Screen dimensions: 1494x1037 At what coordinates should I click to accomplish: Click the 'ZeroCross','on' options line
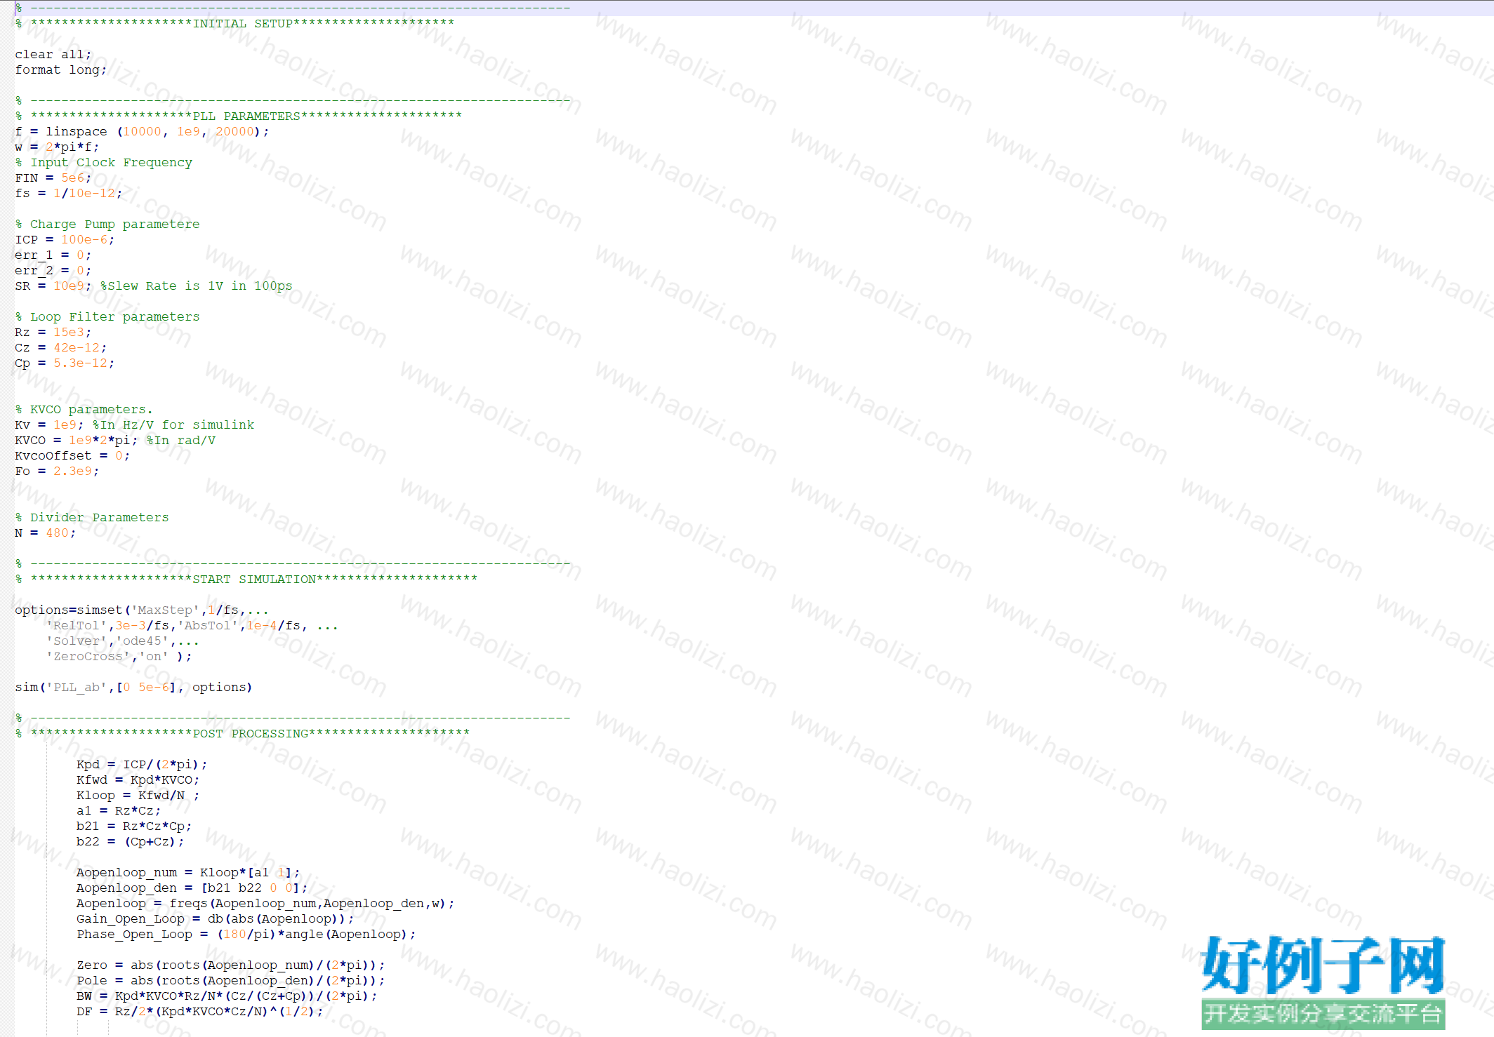(x=119, y=656)
